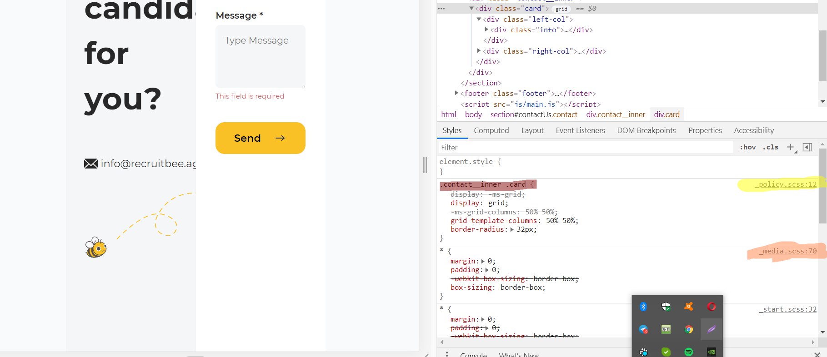The height and width of the screenshot is (357, 827).
Task: Open the Console drawer tab
Action: [473, 355]
